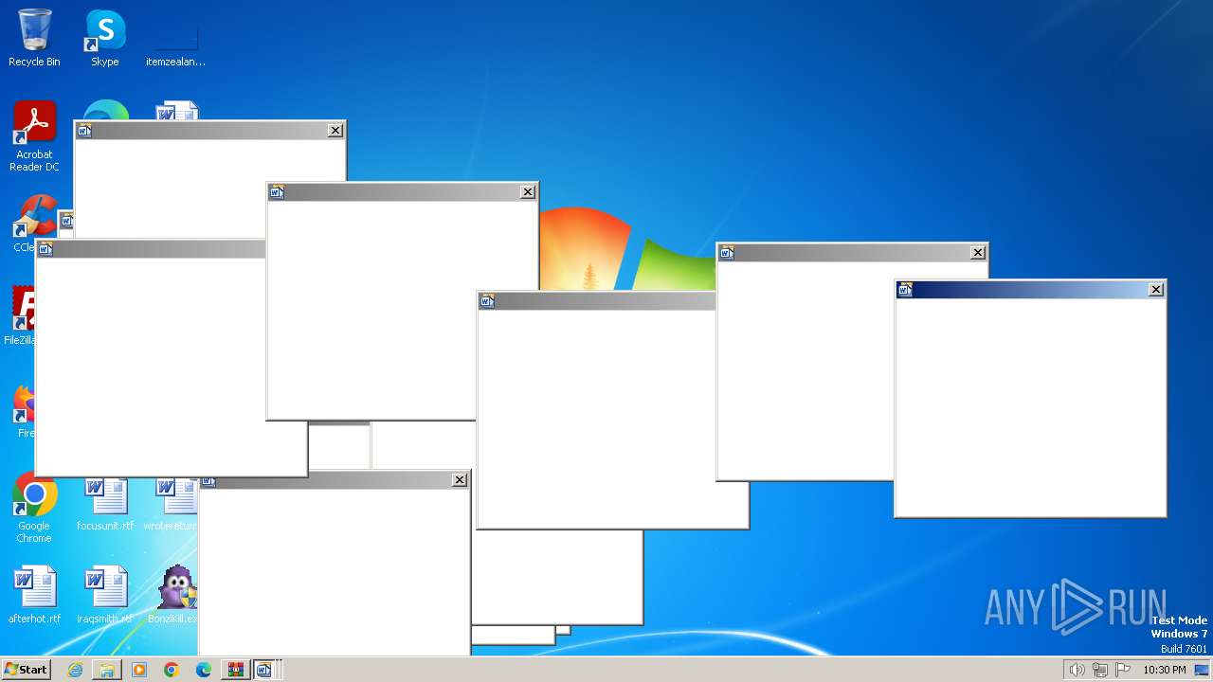The height and width of the screenshot is (682, 1213).
Task: Open Acrobat Reader DC shortcut
Action: (x=34, y=136)
